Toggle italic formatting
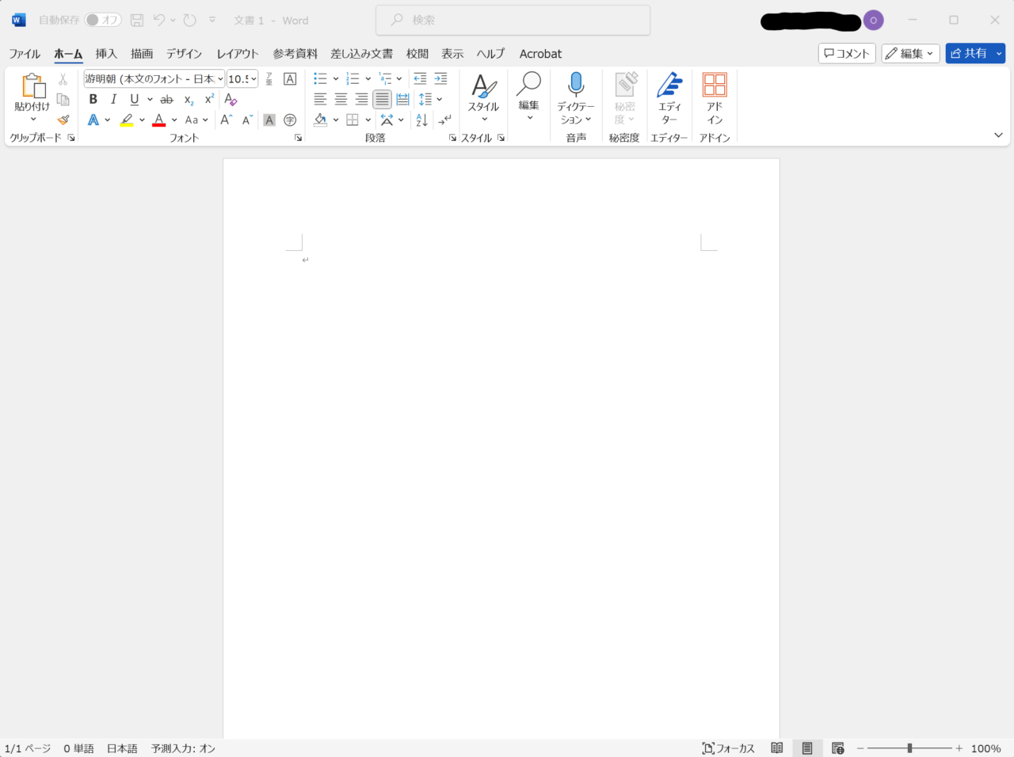Viewport: 1014px width, 757px height. click(113, 99)
